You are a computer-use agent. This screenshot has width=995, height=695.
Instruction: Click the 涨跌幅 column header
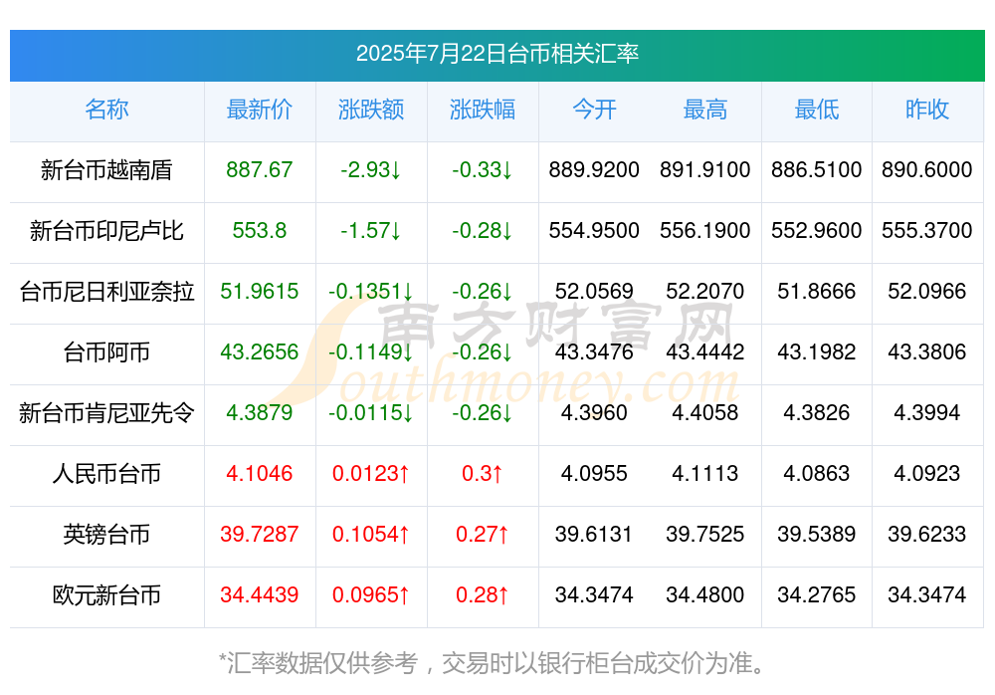[483, 110]
